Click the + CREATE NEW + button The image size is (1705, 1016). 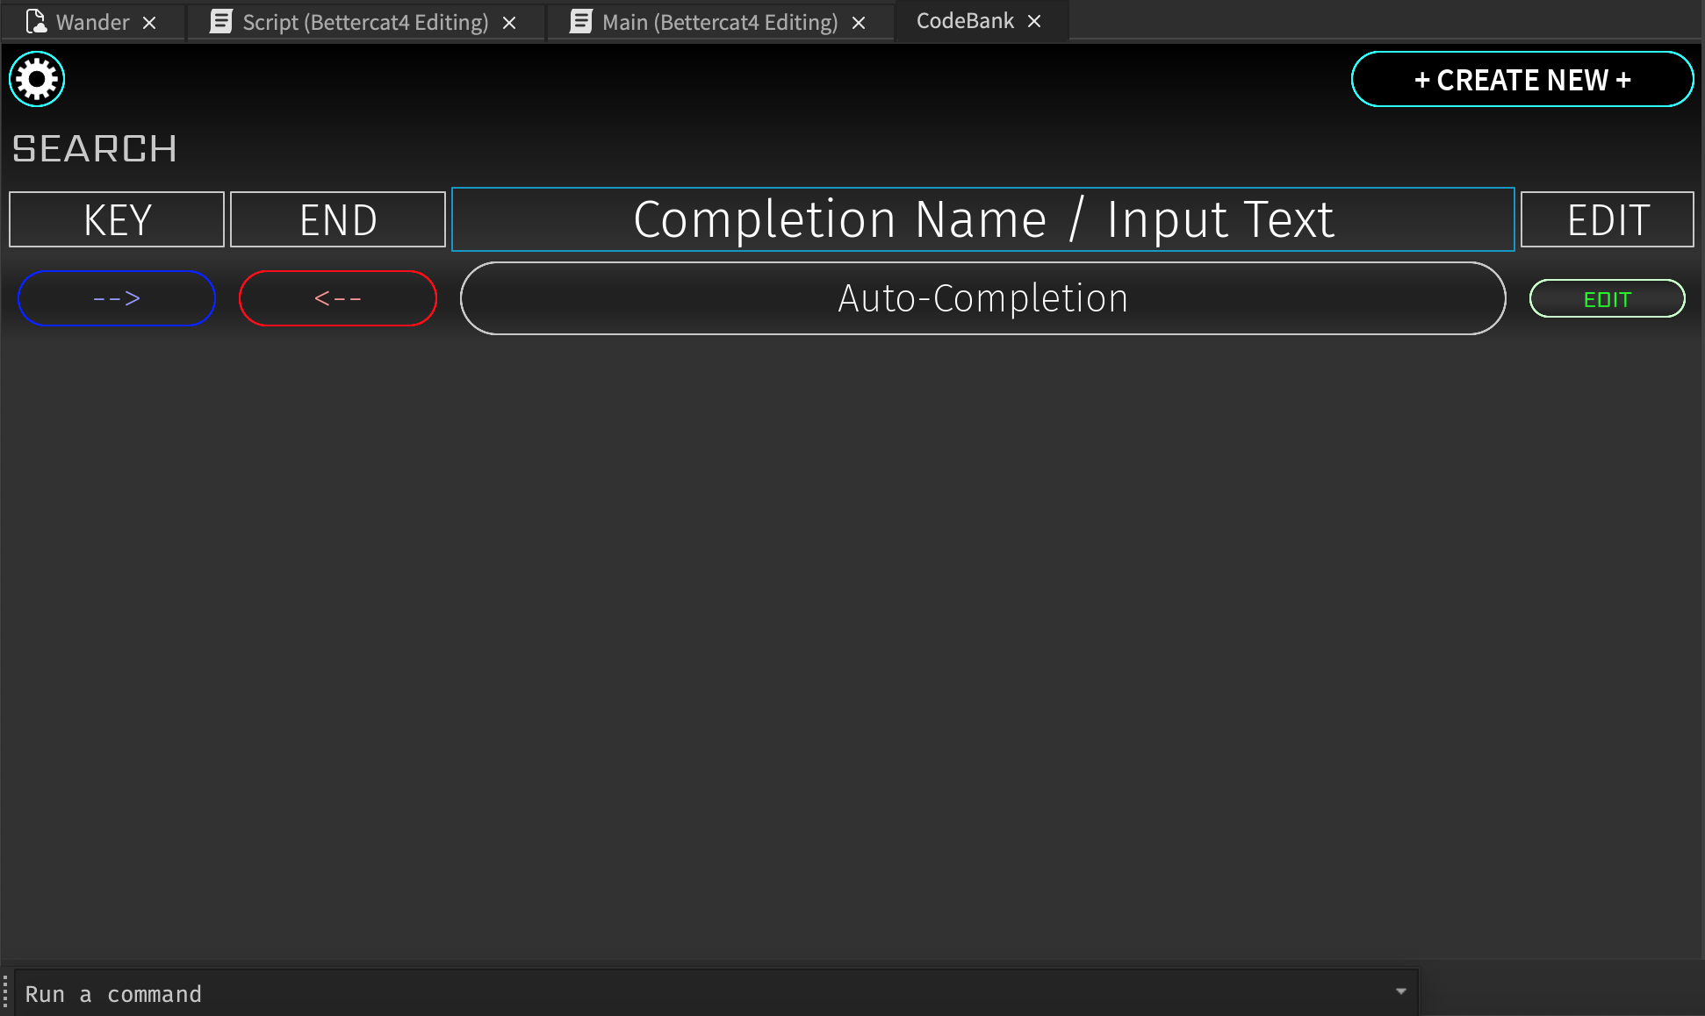tap(1522, 79)
